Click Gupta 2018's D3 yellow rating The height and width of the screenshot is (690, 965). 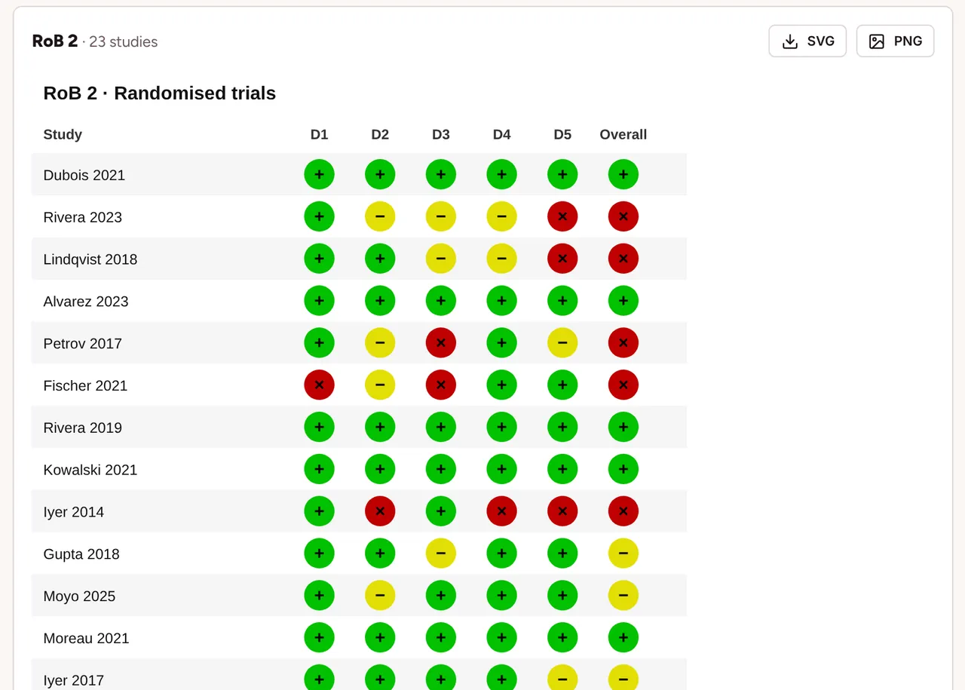pos(441,554)
